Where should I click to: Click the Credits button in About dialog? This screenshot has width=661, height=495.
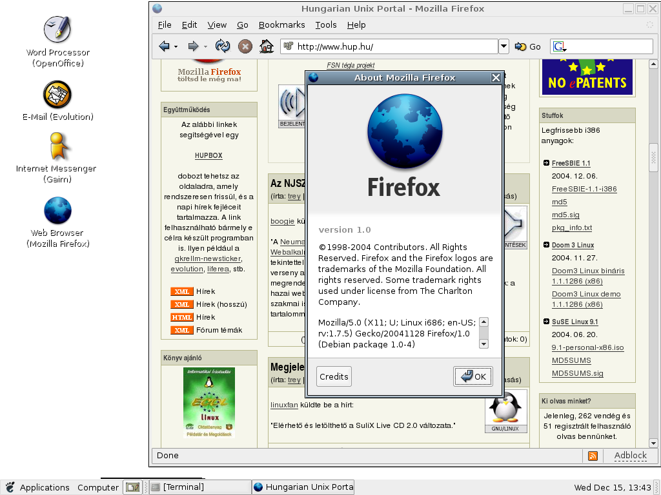point(334,376)
